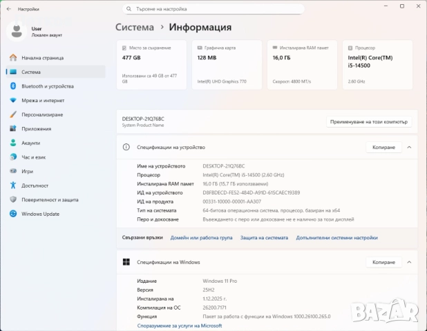Click Преименуване на този компютър button
Image resolution: width=427 pixels, height=331 pixels.
(x=369, y=121)
